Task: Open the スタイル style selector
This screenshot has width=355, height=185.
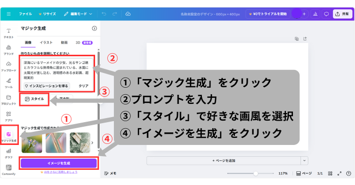Action: tap(34, 99)
